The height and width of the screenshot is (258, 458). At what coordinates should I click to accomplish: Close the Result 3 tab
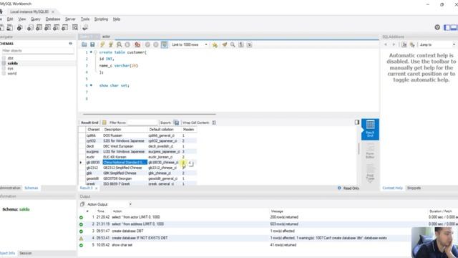pos(96,188)
